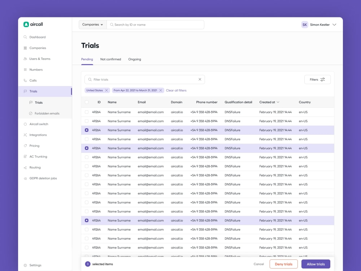Click the GDPR deletion jobs icon
361x271 pixels.
(x=25, y=178)
